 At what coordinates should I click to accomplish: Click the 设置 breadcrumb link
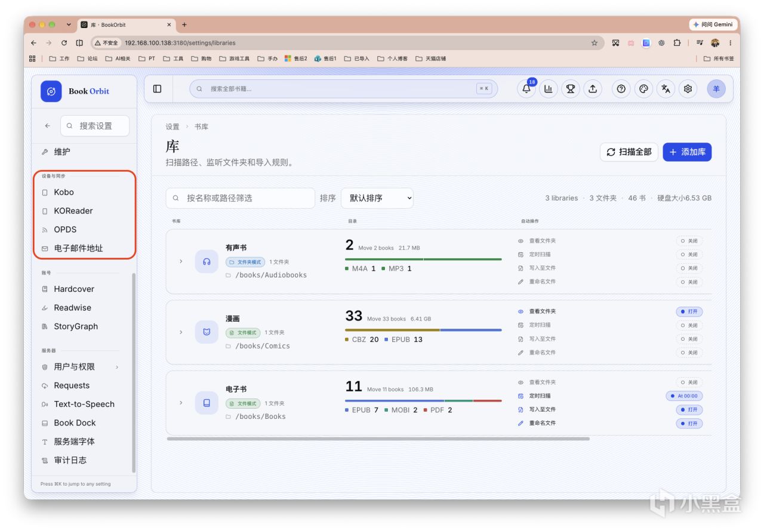(x=172, y=126)
